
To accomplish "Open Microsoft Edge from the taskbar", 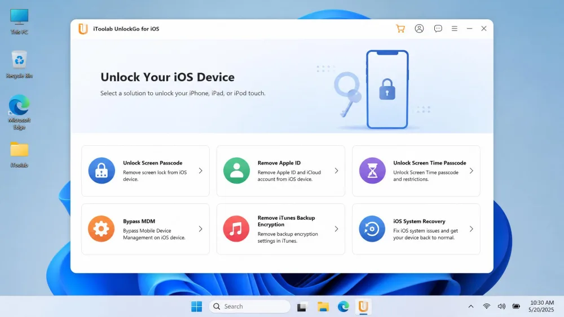I will 343,307.
